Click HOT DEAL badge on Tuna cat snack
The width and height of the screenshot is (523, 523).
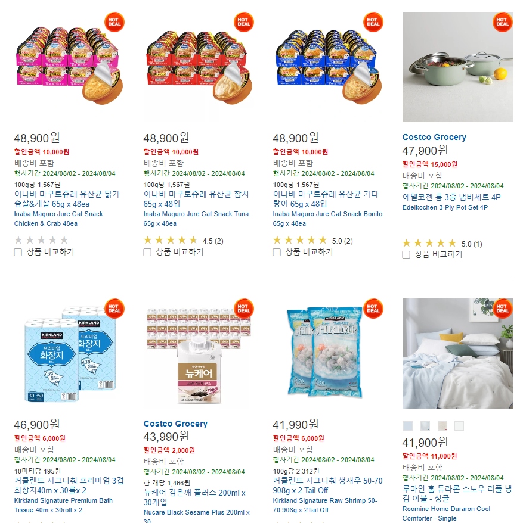click(x=244, y=23)
